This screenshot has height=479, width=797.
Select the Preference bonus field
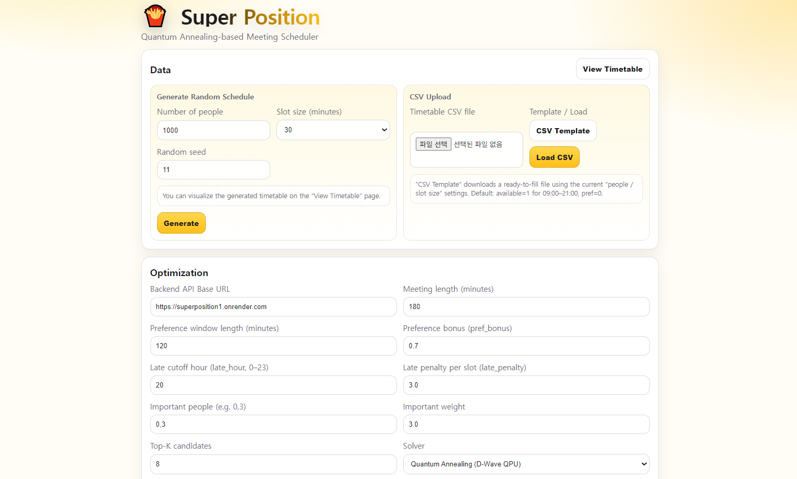[526, 346]
